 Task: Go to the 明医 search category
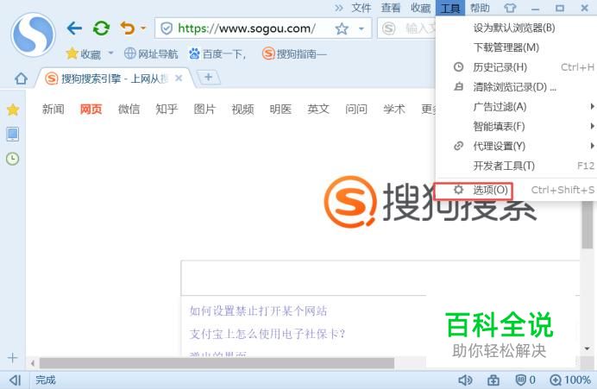click(280, 110)
